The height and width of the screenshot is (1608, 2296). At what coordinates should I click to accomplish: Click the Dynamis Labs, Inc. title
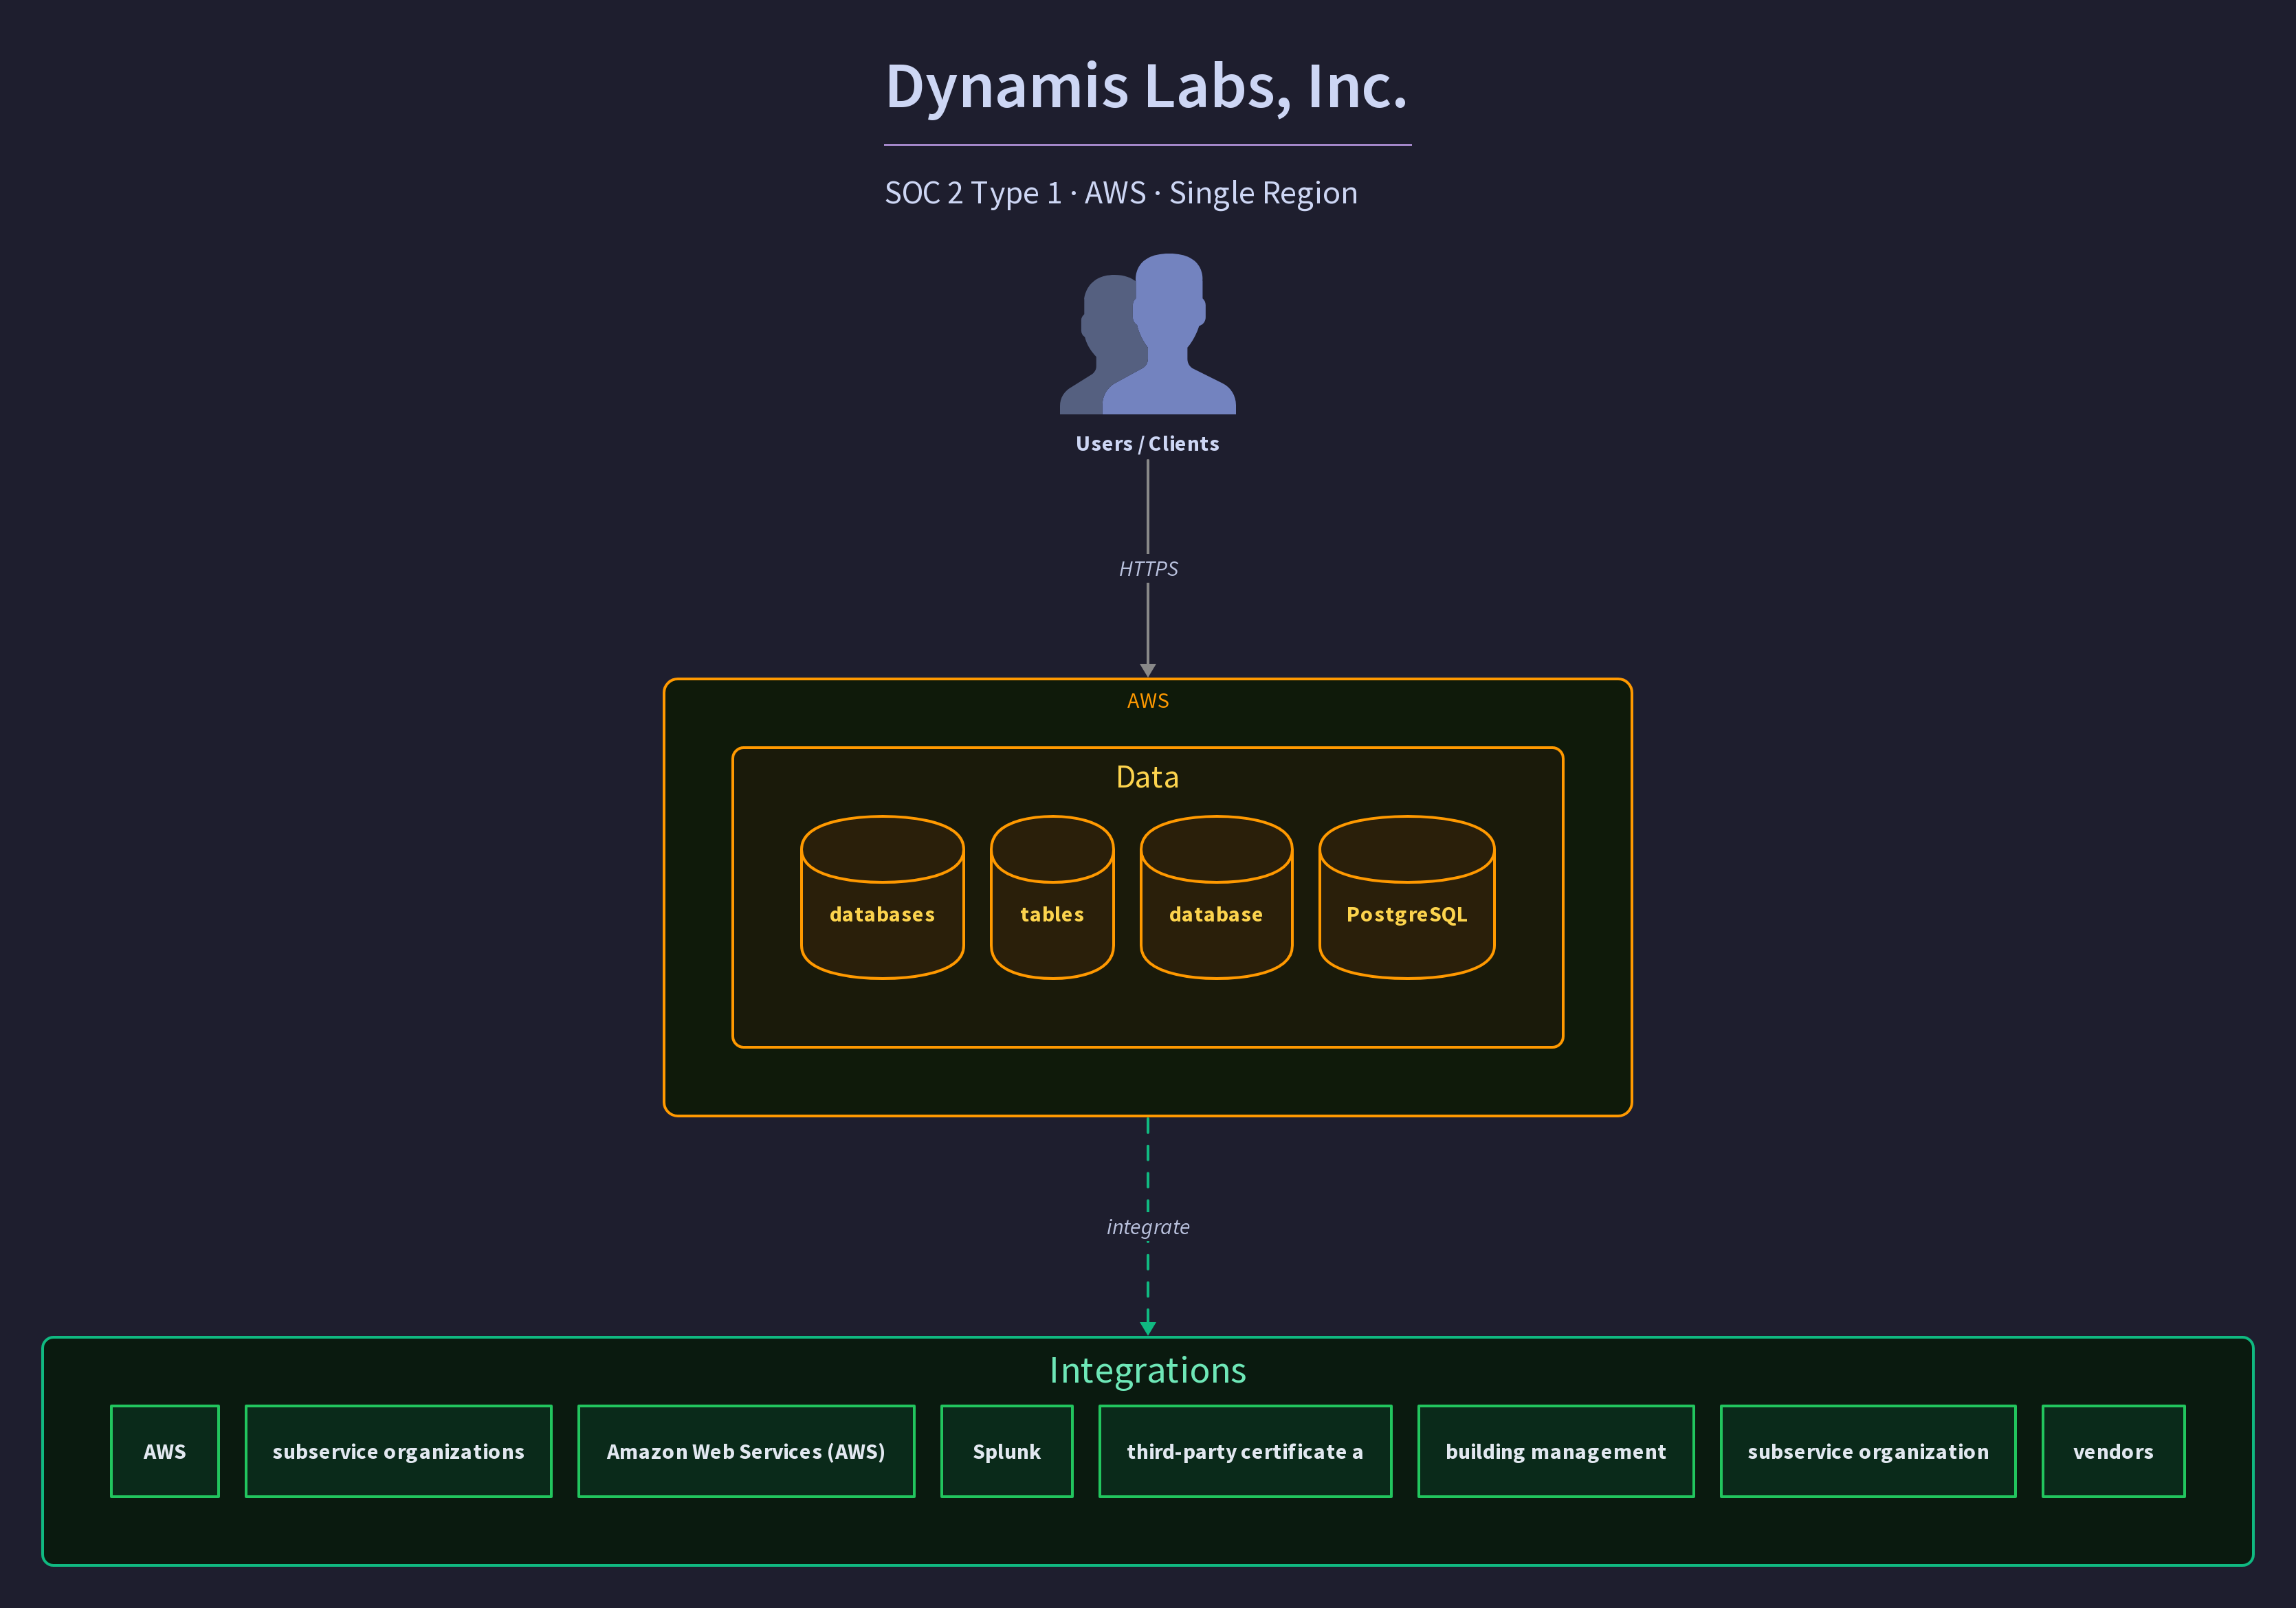tap(1147, 87)
